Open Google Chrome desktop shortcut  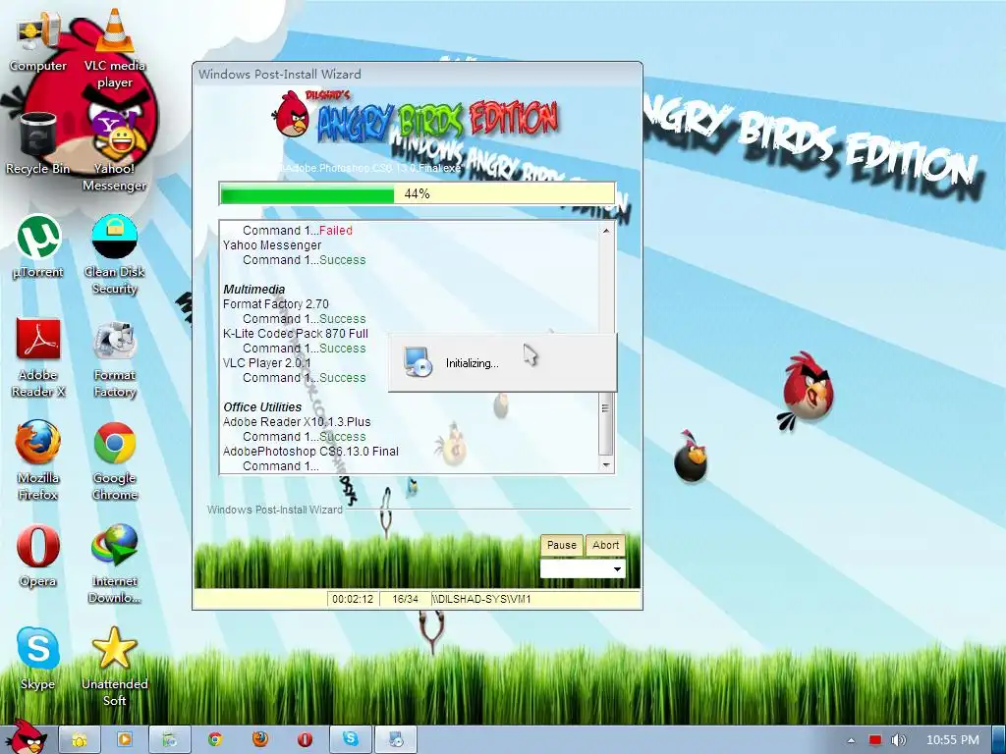point(114,461)
